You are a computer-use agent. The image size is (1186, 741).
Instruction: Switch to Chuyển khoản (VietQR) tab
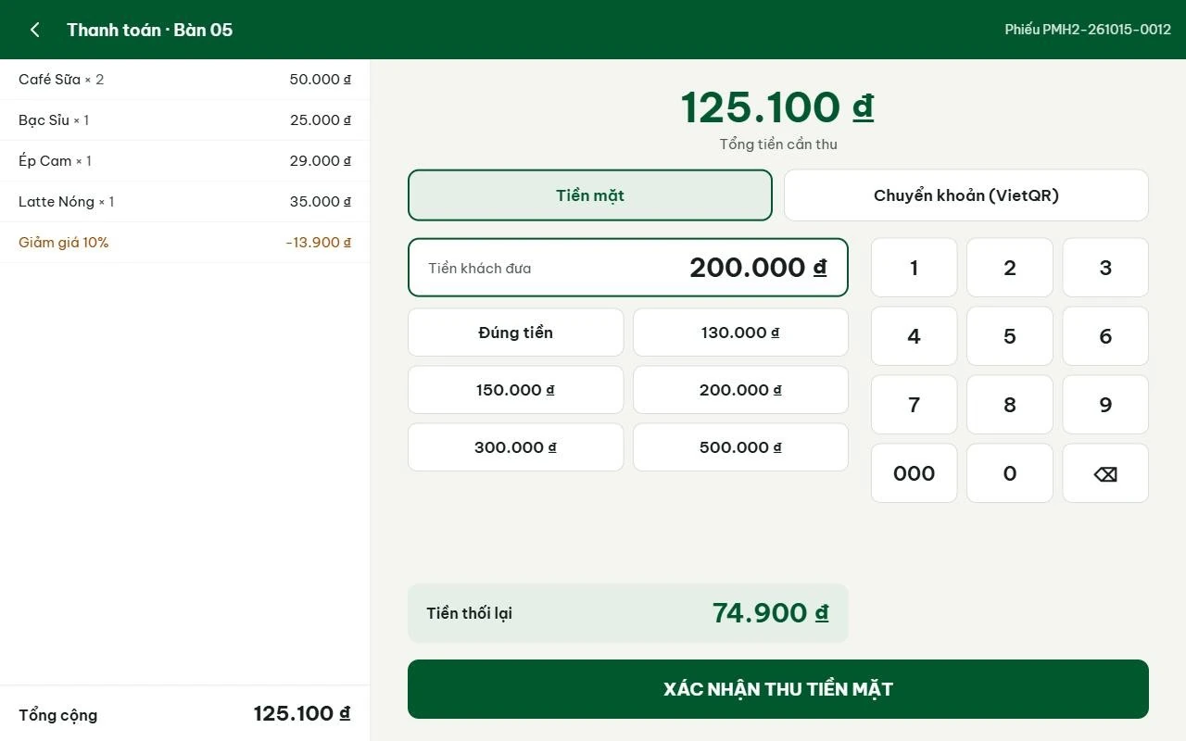[x=966, y=195]
